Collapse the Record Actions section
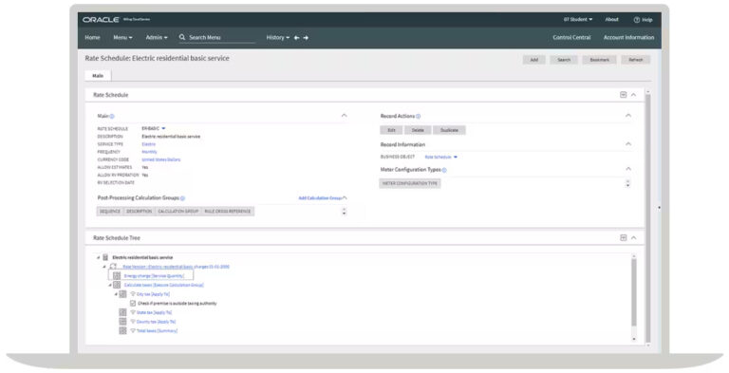Screen dimensions: 729x373 628,116
